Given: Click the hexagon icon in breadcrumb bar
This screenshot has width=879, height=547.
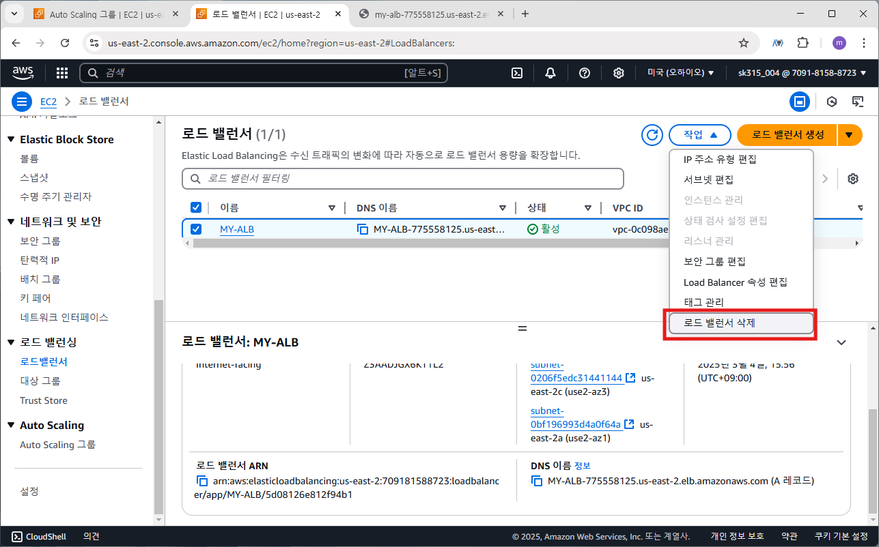Looking at the screenshot, I should [832, 102].
